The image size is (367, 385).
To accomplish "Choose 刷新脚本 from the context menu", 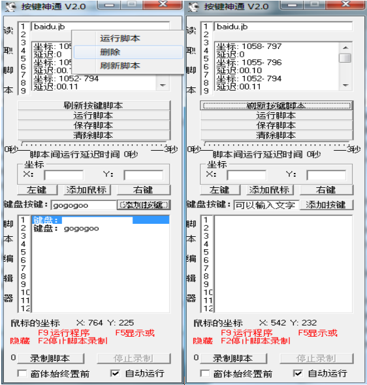I will coord(120,65).
